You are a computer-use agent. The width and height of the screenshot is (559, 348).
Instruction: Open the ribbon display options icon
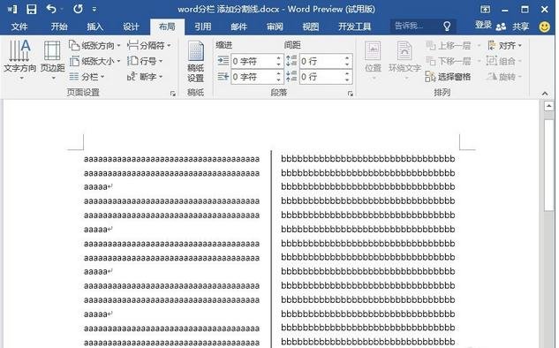coord(485,9)
